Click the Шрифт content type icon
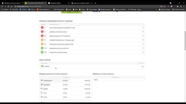 (x=42, y=89)
